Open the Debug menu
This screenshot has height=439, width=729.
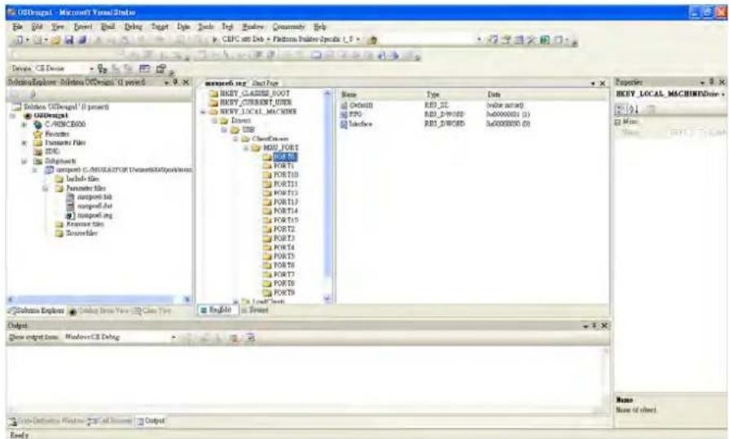pyautogui.click(x=133, y=27)
